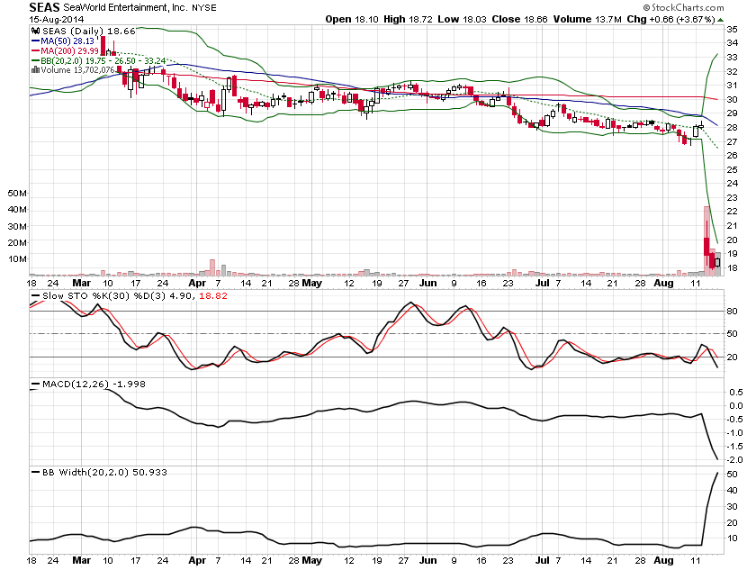Click the 15-Aug-2014 date label
Screen dimensions: 756x570
click(57, 19)
